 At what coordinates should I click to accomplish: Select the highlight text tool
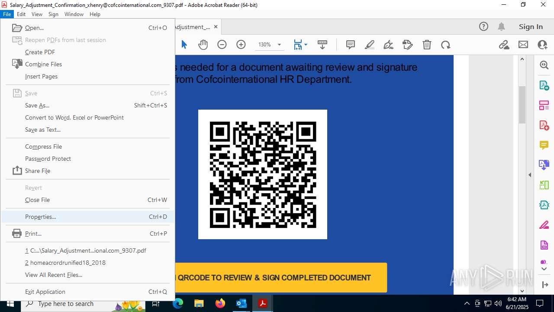pyautogui.click(x=370, y=45)
